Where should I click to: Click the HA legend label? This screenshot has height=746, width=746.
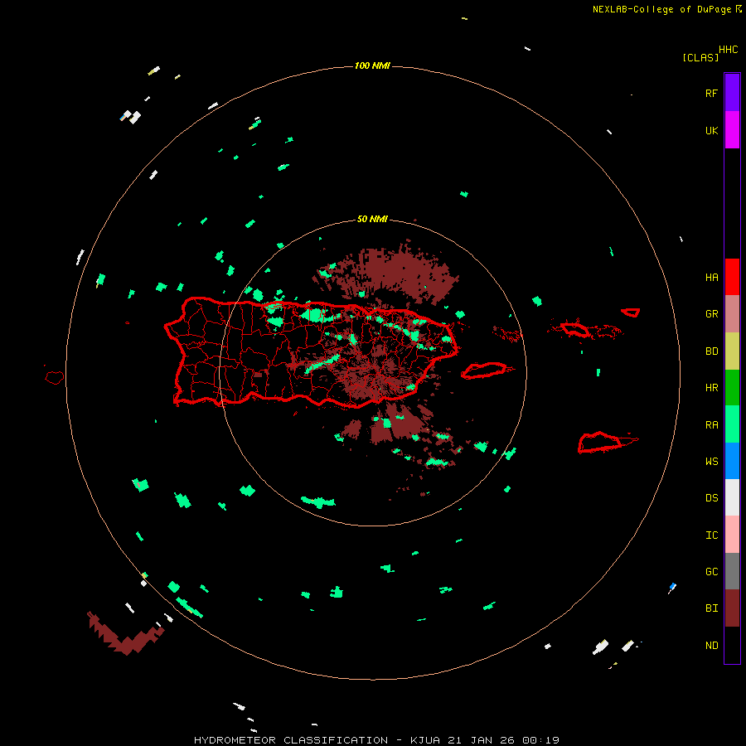click(712, 277)
